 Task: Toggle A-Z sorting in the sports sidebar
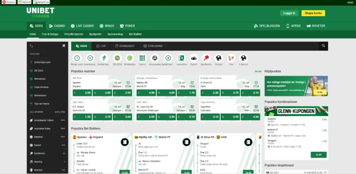[x=31, y=45]
